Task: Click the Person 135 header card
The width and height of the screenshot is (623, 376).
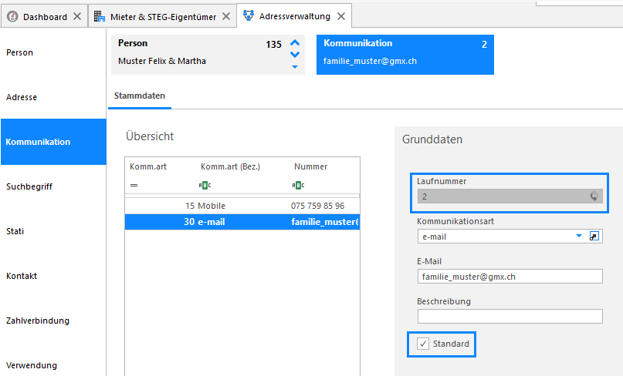Action: tap(208, 55)
